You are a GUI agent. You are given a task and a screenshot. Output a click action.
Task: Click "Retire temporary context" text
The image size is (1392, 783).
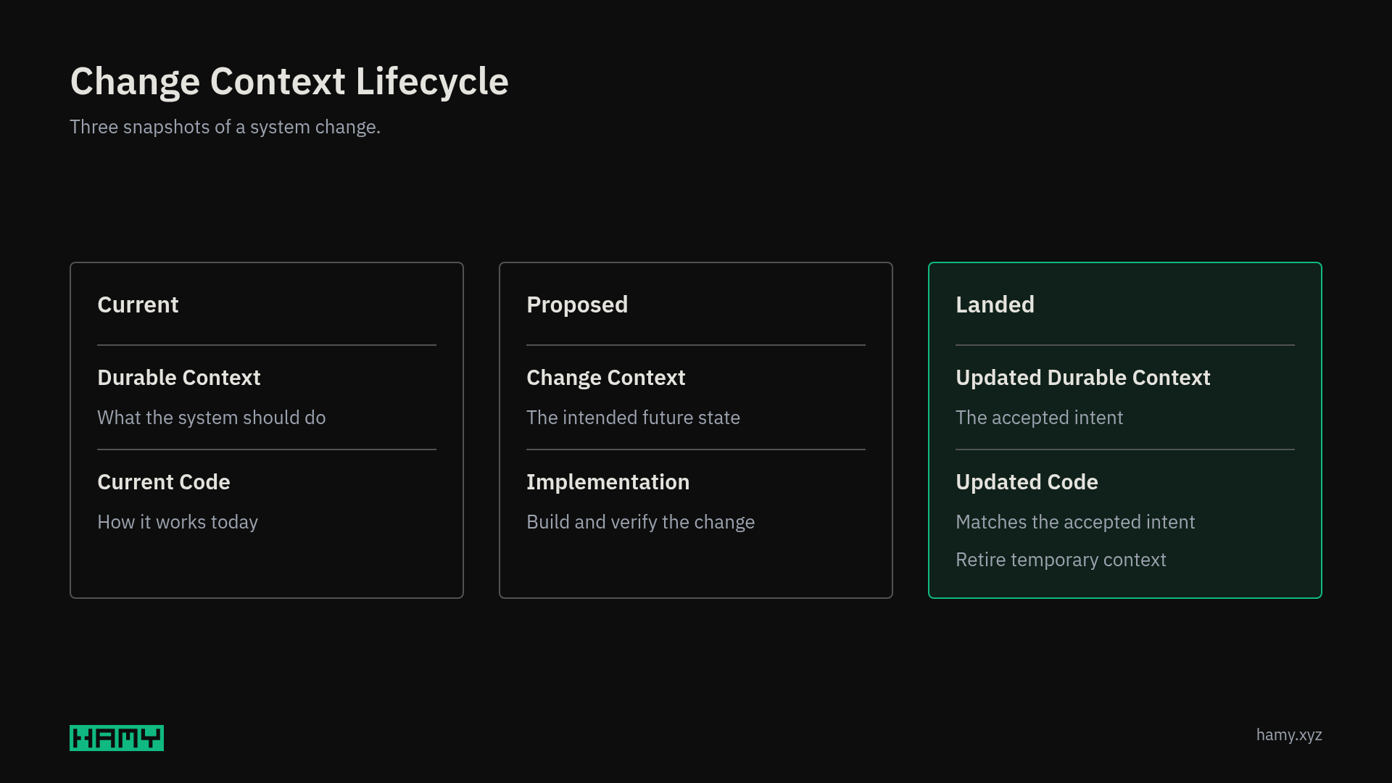click(1061, 560)
